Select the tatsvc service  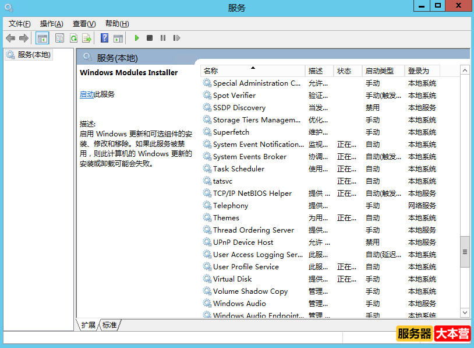click(x=320, y=181)
